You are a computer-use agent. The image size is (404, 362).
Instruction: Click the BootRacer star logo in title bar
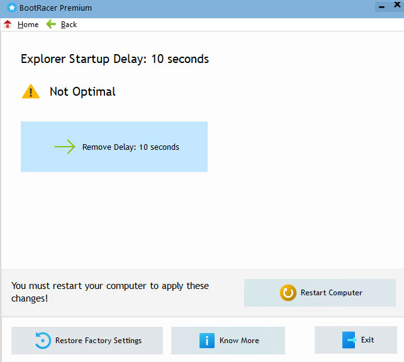tap(11, 8)
